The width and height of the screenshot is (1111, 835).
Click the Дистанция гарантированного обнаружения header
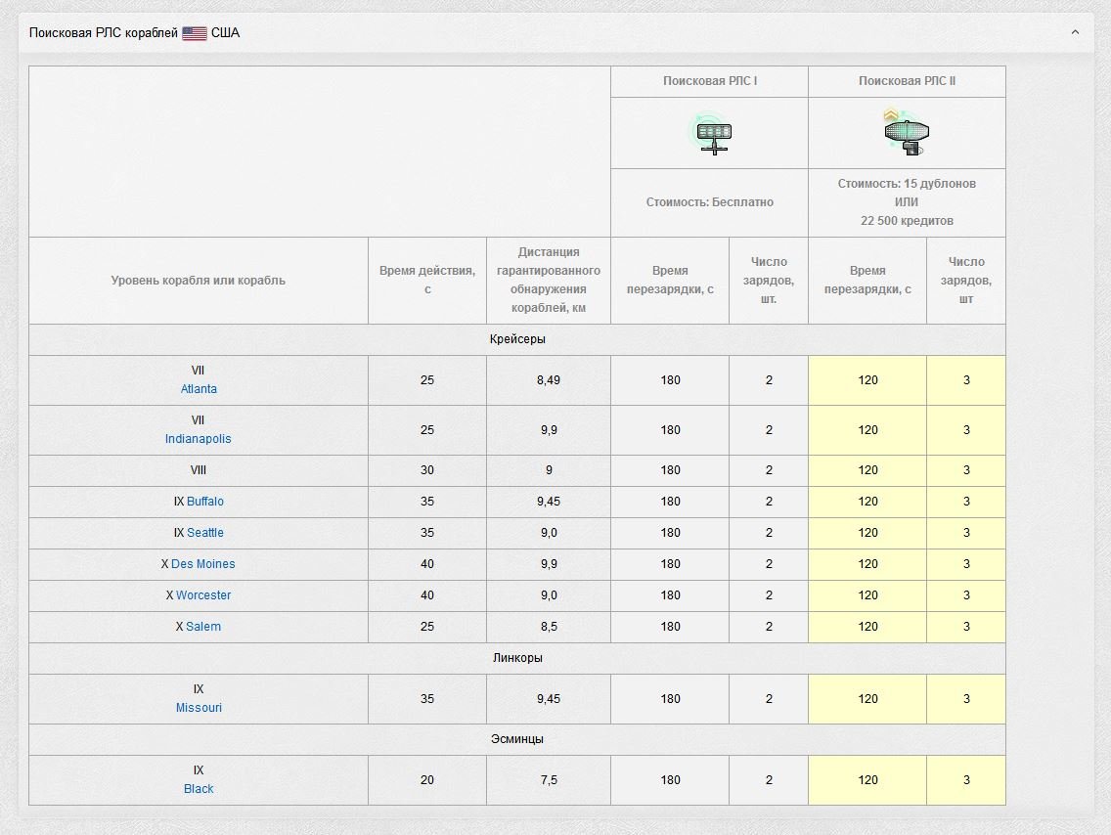[x=549, y=281]
